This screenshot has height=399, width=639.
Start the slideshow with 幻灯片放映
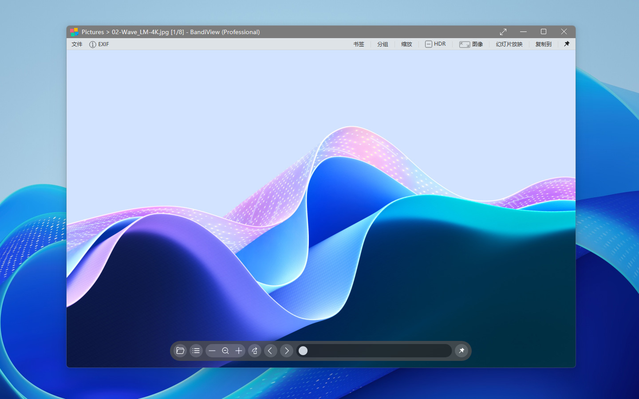[x=509, y=44]
